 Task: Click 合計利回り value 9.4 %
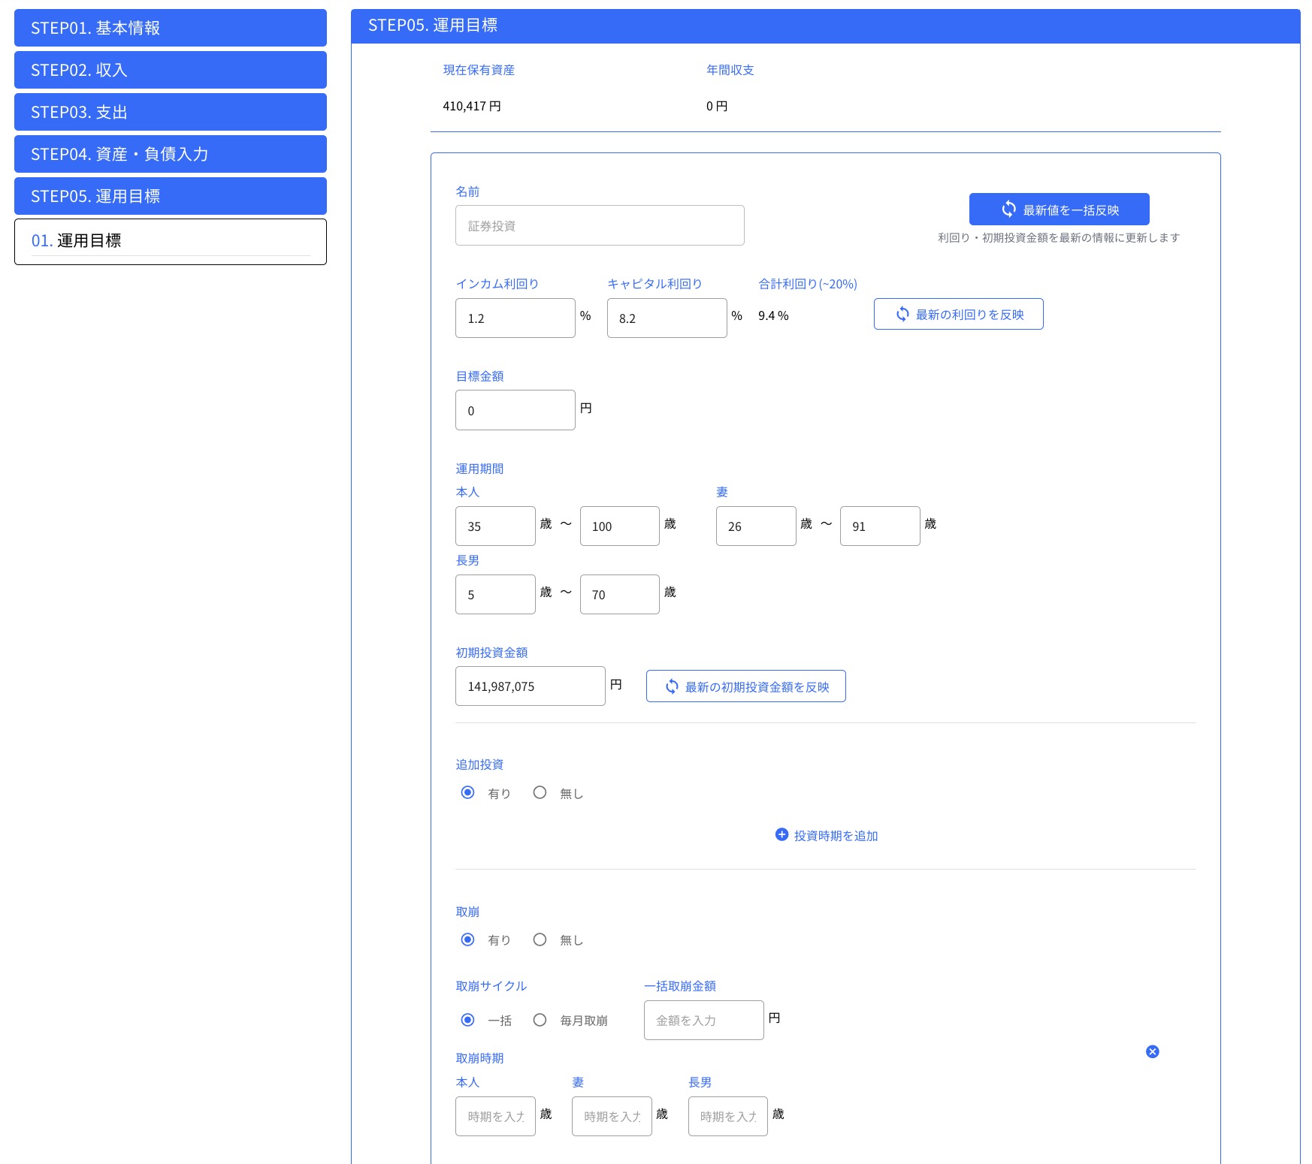coord(773,315)
